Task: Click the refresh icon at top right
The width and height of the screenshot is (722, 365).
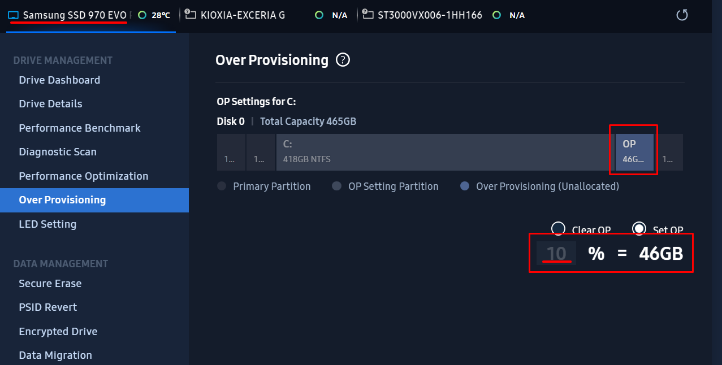Action: [x=682, y=15]
